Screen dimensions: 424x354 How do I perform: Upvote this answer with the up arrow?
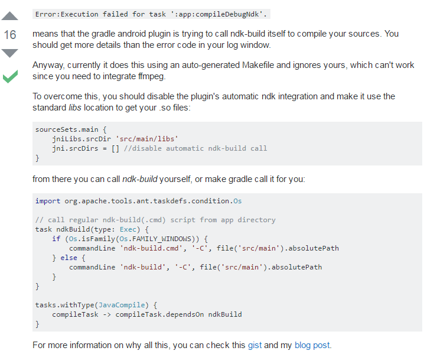pos(11,15)
